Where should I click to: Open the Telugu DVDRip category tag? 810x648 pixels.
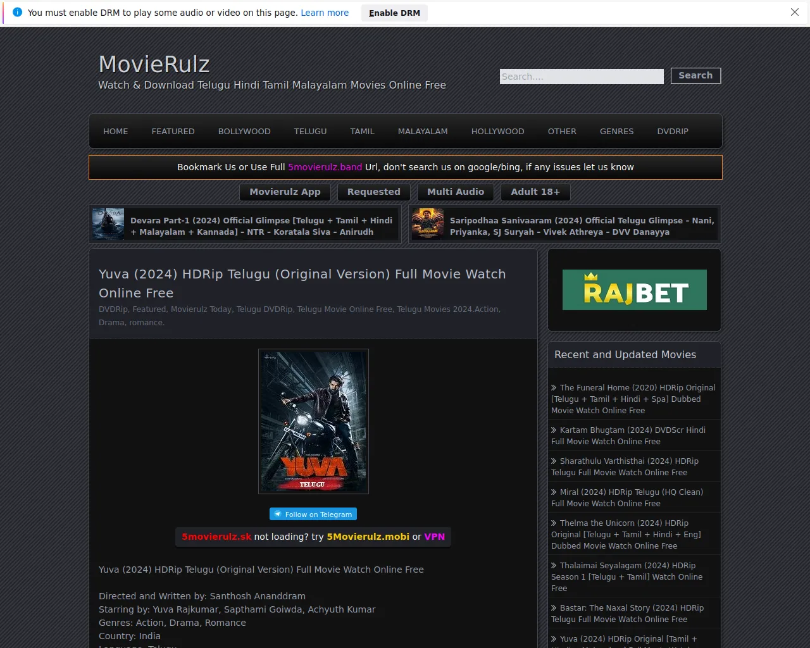point(265,309)
